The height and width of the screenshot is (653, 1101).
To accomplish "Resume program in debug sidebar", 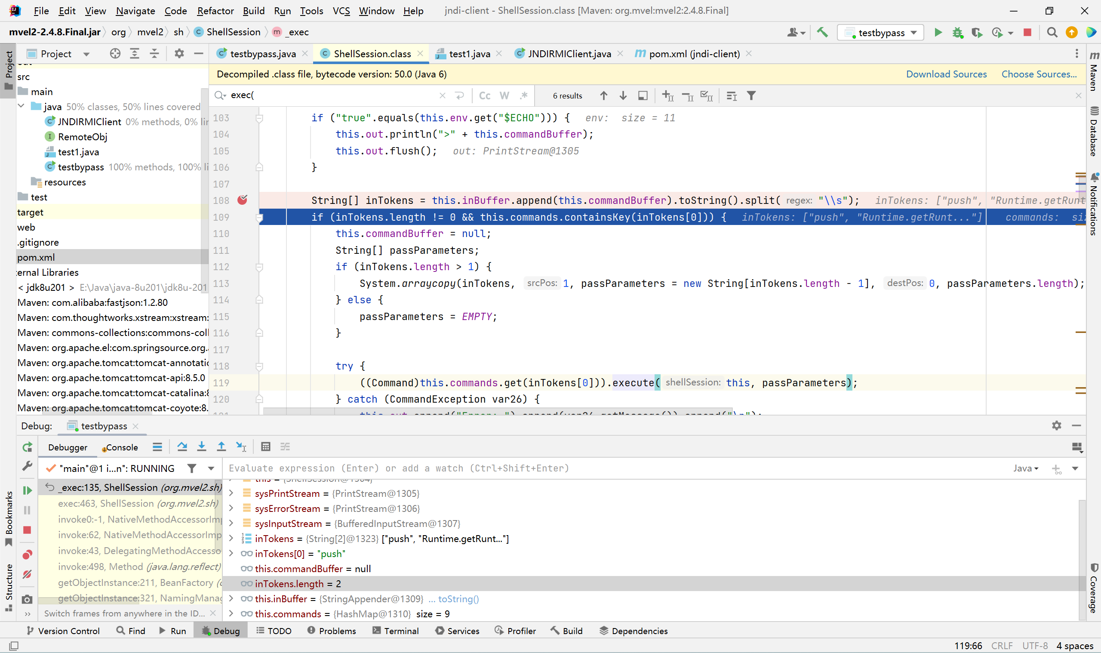I will tap(27, 490).
